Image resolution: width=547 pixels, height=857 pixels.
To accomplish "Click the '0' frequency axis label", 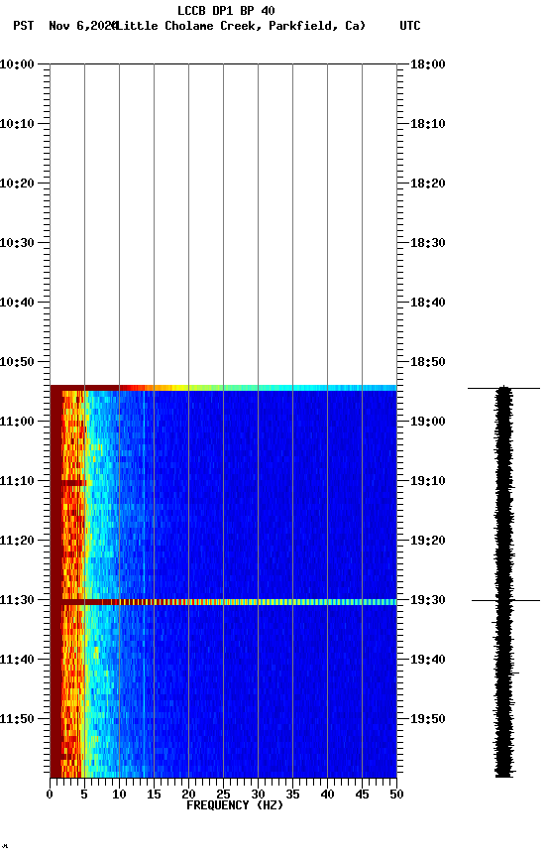I will [50, 795].
